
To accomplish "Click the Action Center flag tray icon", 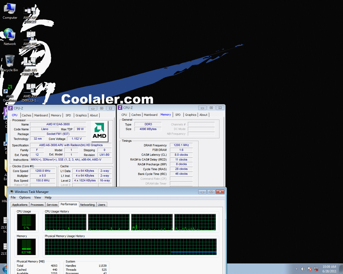I will pyautogui.click(x=310, y=269).
